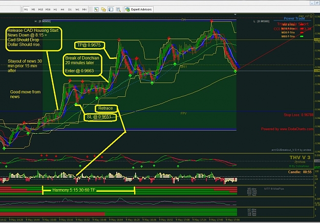Click the 9 May 17:08 time axis label

pyautogui.click(x=182, y=220)
